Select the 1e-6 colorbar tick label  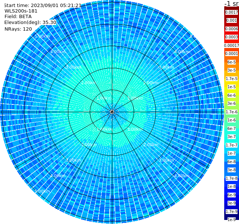[x=232, y=120]
